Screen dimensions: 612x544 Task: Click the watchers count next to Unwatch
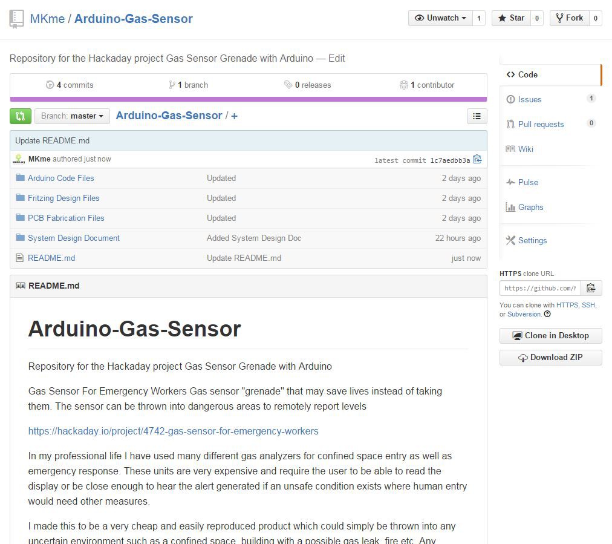[479, 18]
